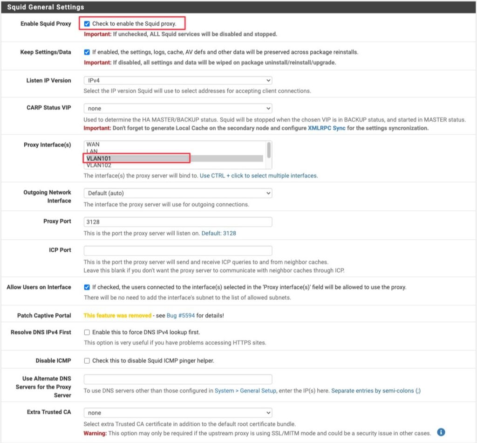Select VLAN101 in Proxy Interface list
This screenshot has height=443, width=477.
(173, 159)
